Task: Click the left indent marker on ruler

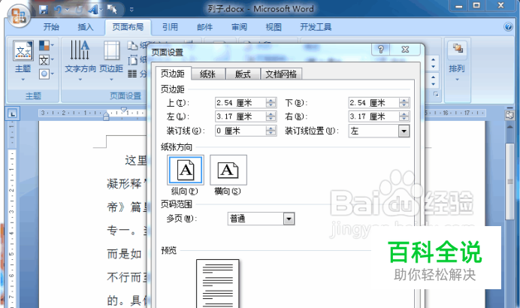Action: point(106,116)
